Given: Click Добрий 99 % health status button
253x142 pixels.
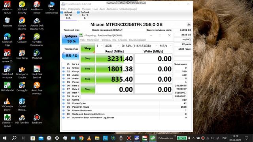Looking at the screenshot, I should click(x=71, y=39).
